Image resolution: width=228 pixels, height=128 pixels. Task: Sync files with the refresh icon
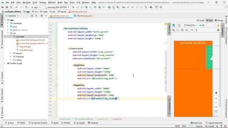11,7
